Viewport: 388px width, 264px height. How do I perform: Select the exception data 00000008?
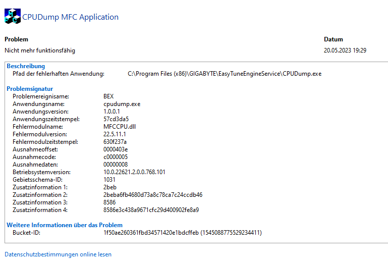tap(116, 165)
